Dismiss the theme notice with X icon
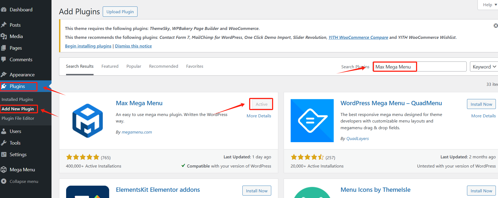The height and width of the screenshot is (198, 498). [496, 26]
